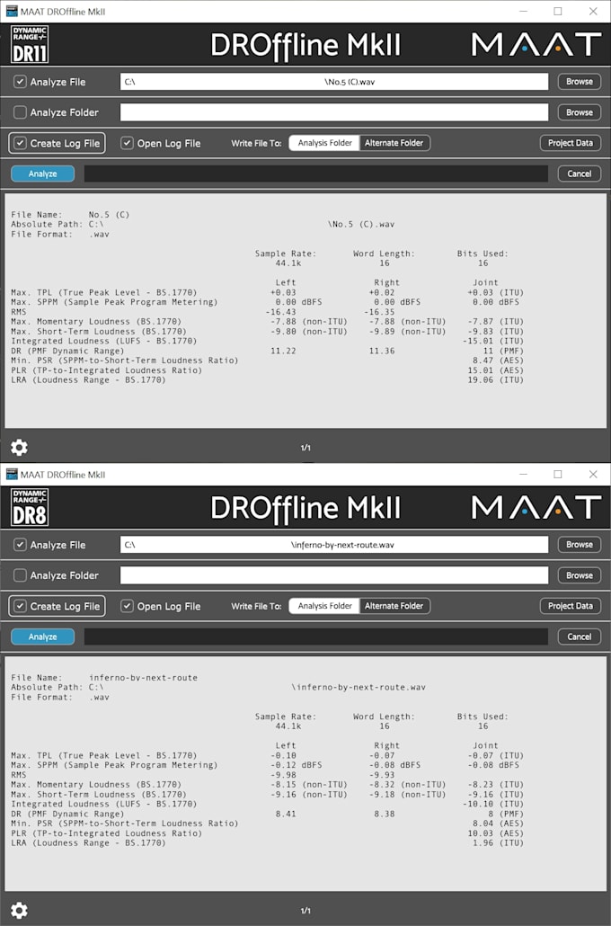This screenshot has height=926, width=611.
Task: Click empty folder path field in bottom window
Action: click(334, 575)
